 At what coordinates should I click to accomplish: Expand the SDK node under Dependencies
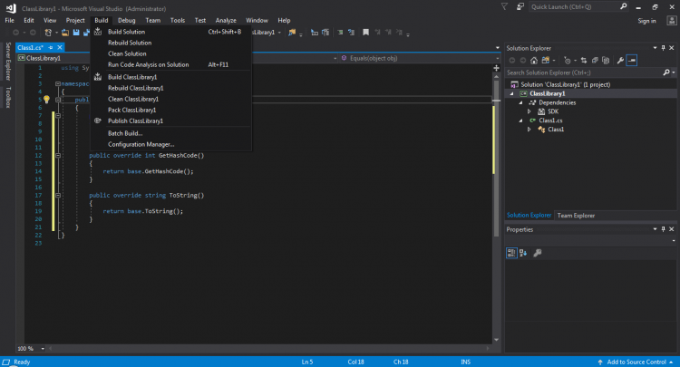pyautogui.click(x=529, y=111)
